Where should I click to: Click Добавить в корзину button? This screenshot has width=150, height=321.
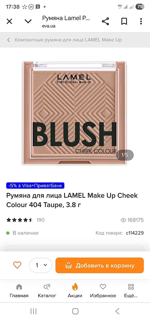pos(100,265)
